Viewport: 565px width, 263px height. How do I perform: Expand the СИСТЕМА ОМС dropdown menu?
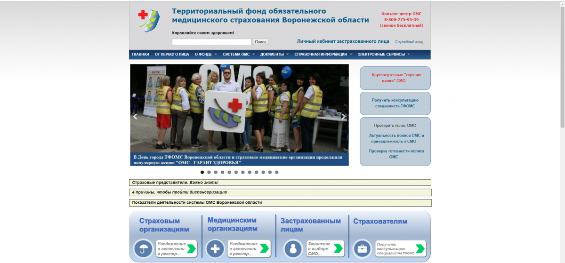(238, 55)
